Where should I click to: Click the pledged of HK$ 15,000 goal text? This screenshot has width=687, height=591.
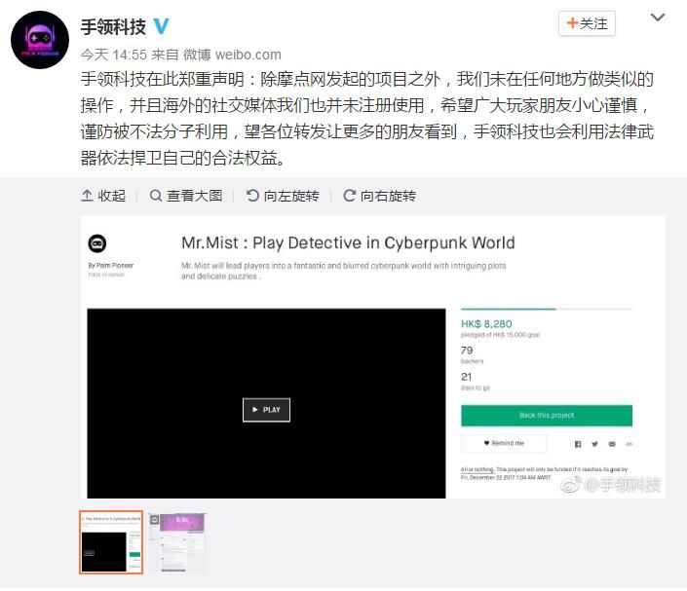click(500, 335)
